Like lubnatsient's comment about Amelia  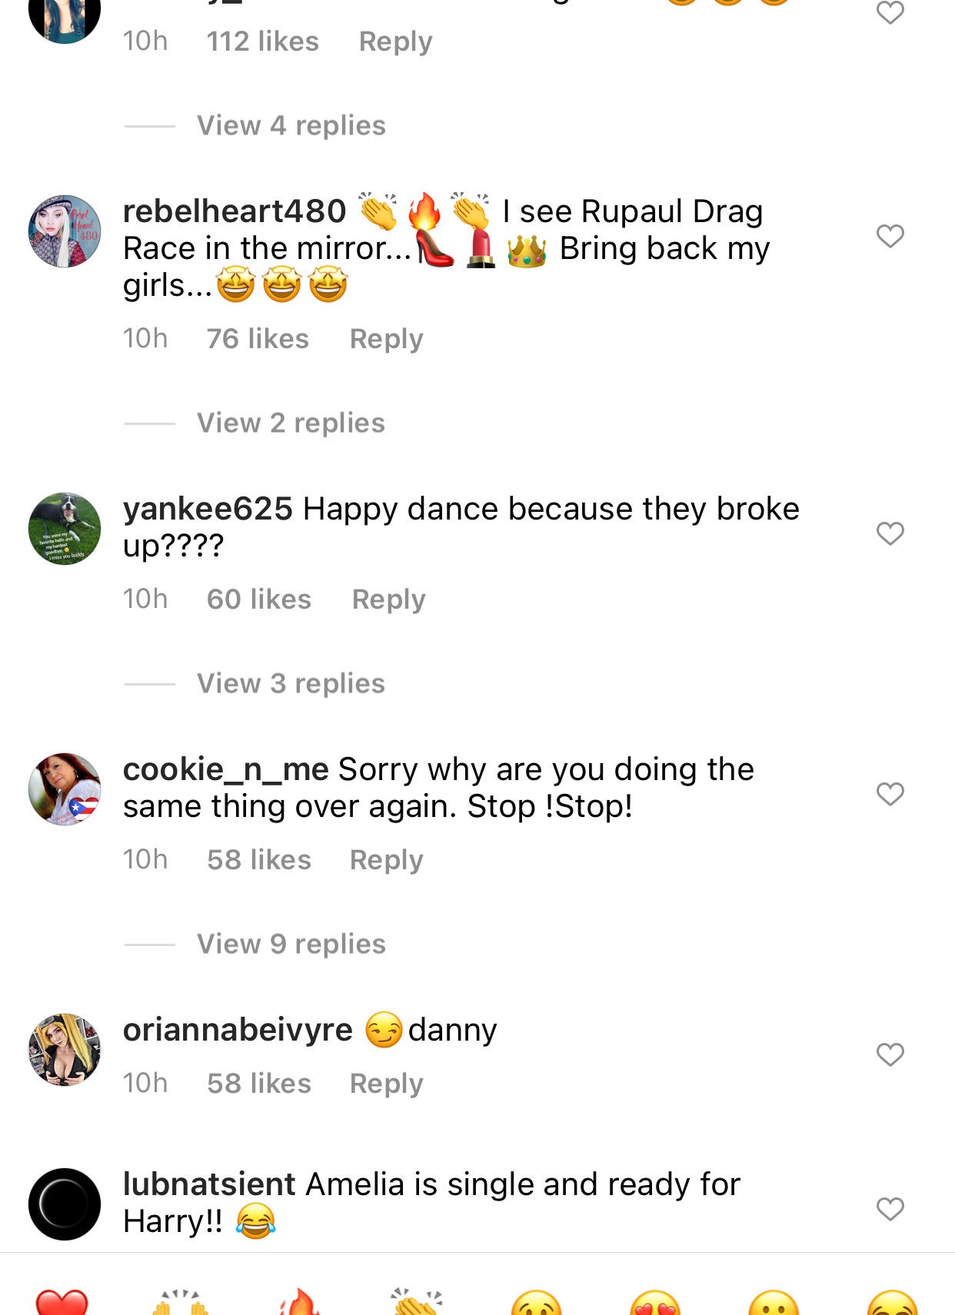[x=890, y=1209]
